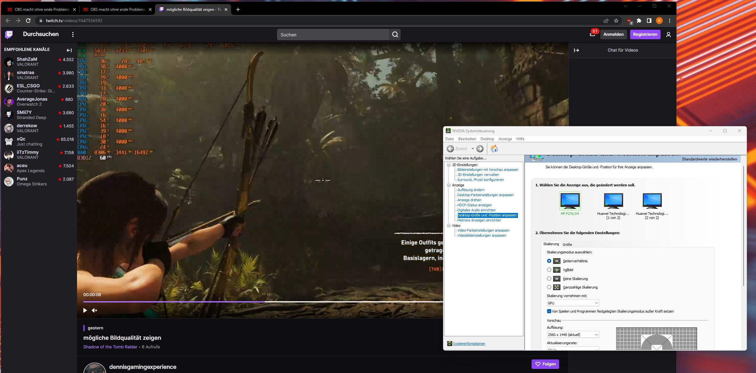Share this page from the address bar
This screenshot has height=373, width=756.
coord(606,21)
